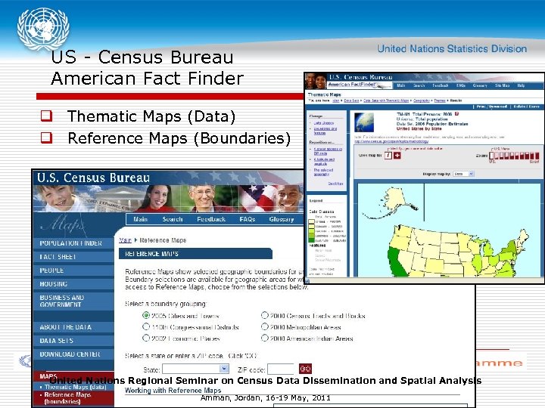Image resolution: width=545 pixels, height=408 pixels.
Task: Open Thematic Maps (data) under Maps
Action: tap(75, 387)
